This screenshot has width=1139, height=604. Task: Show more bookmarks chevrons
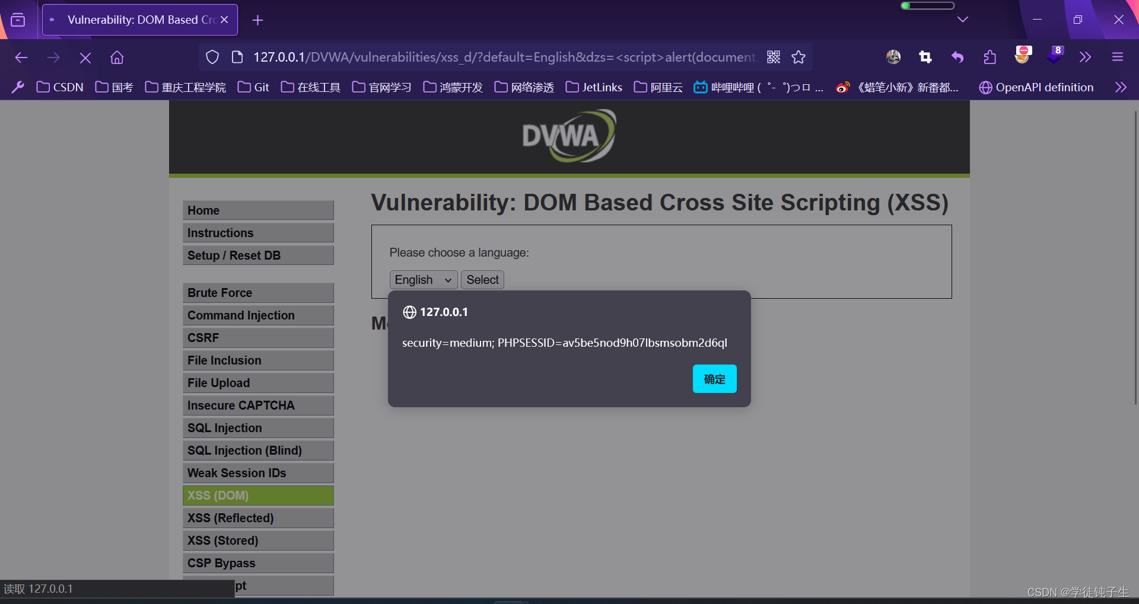coord(1121,87)
